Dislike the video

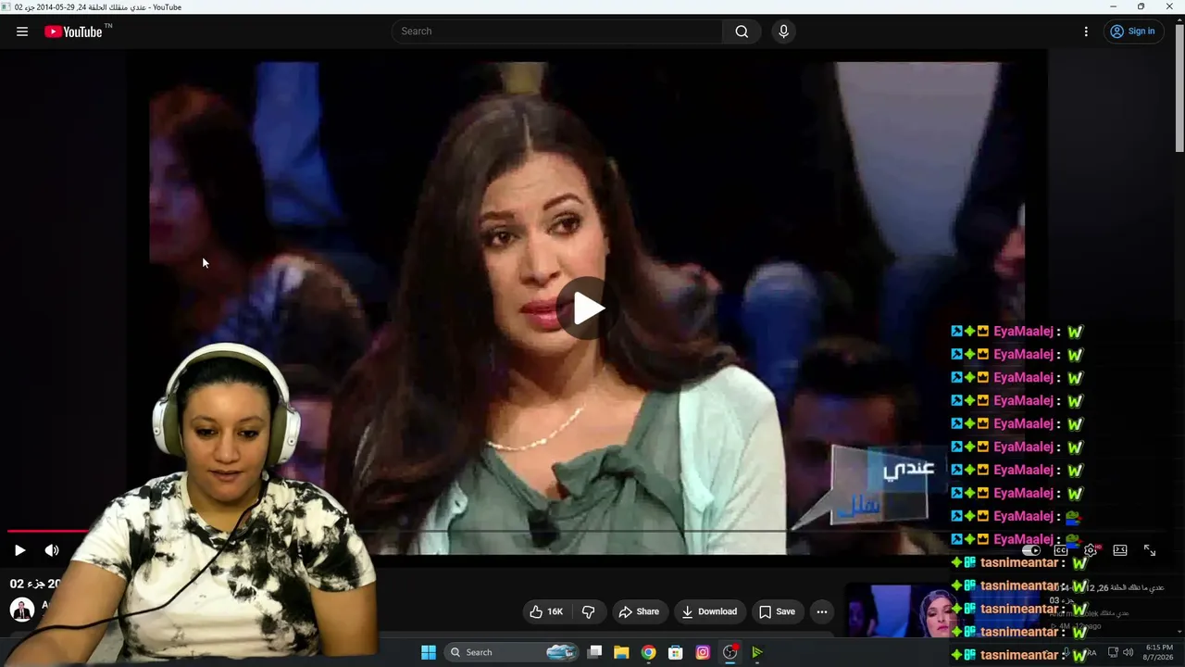[588, 611]
